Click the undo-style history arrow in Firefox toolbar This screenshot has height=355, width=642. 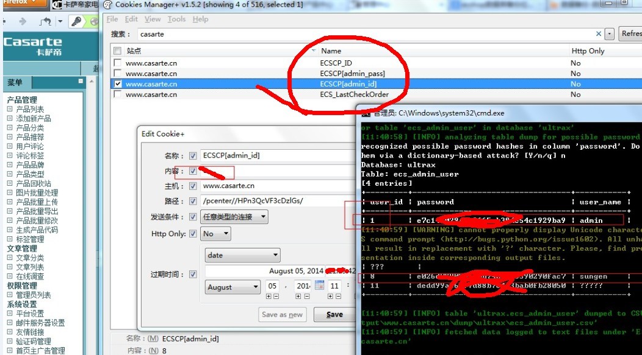pos(45,21)
